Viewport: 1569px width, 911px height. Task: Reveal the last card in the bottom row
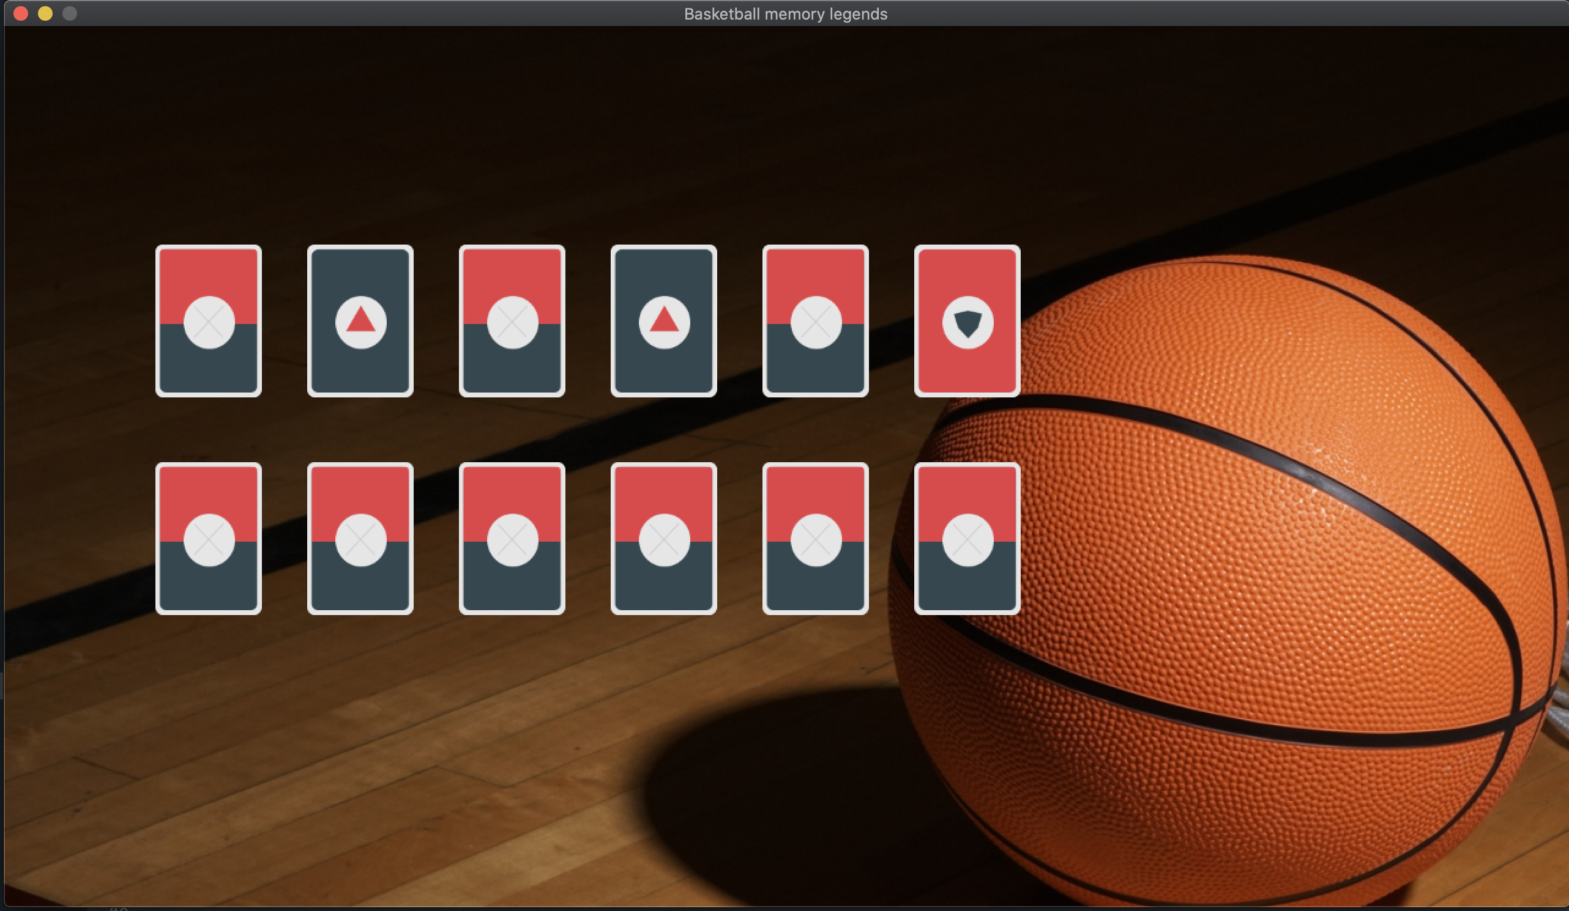(967, 539)
